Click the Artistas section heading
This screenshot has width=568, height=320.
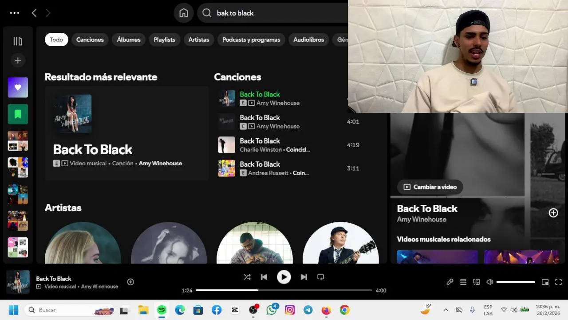tap(63, 208)
